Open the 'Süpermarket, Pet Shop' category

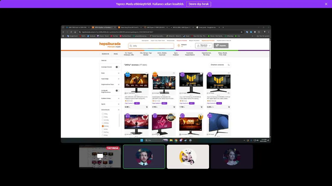tap(206, 54)
